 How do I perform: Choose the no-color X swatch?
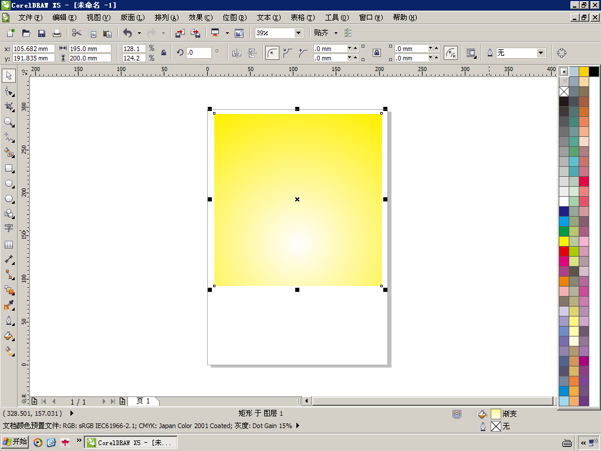tap(564, 92)
